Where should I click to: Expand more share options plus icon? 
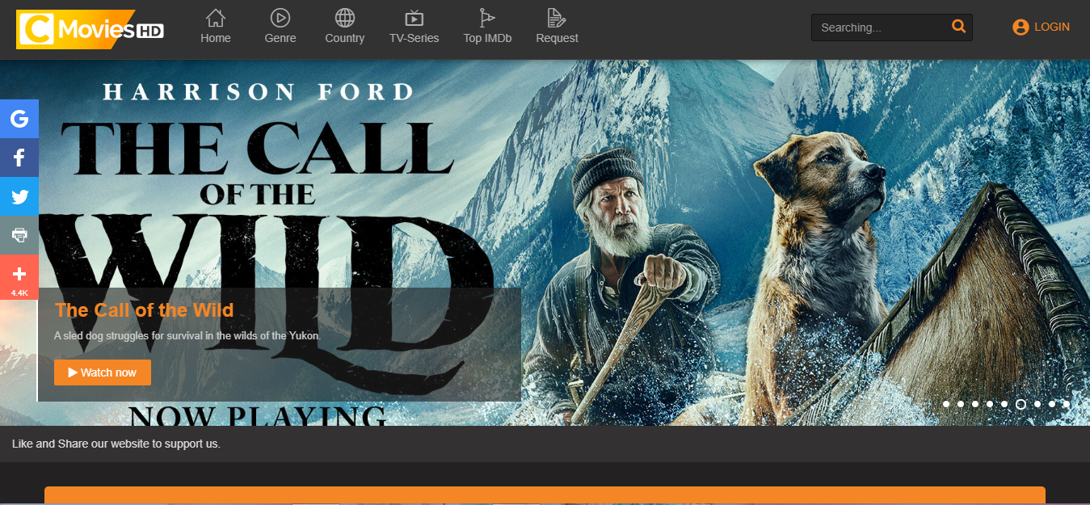19,275
